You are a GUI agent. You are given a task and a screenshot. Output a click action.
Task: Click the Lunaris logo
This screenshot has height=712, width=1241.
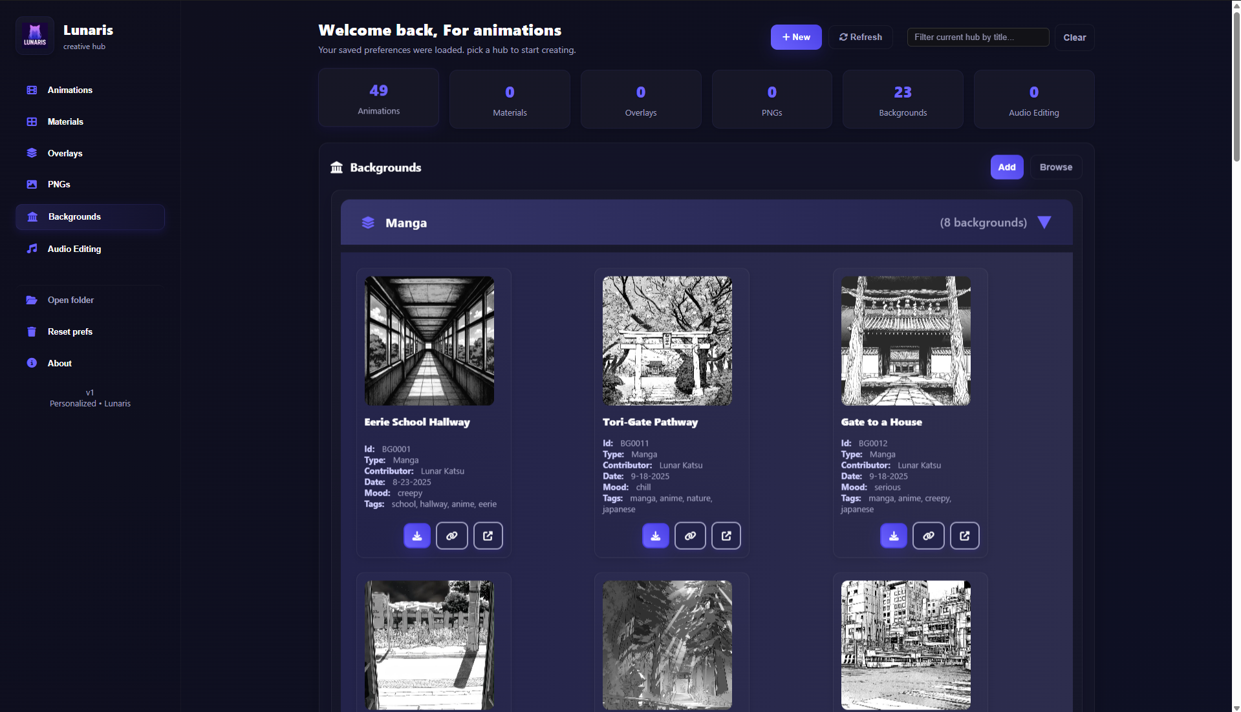click(x=34, y=36)
